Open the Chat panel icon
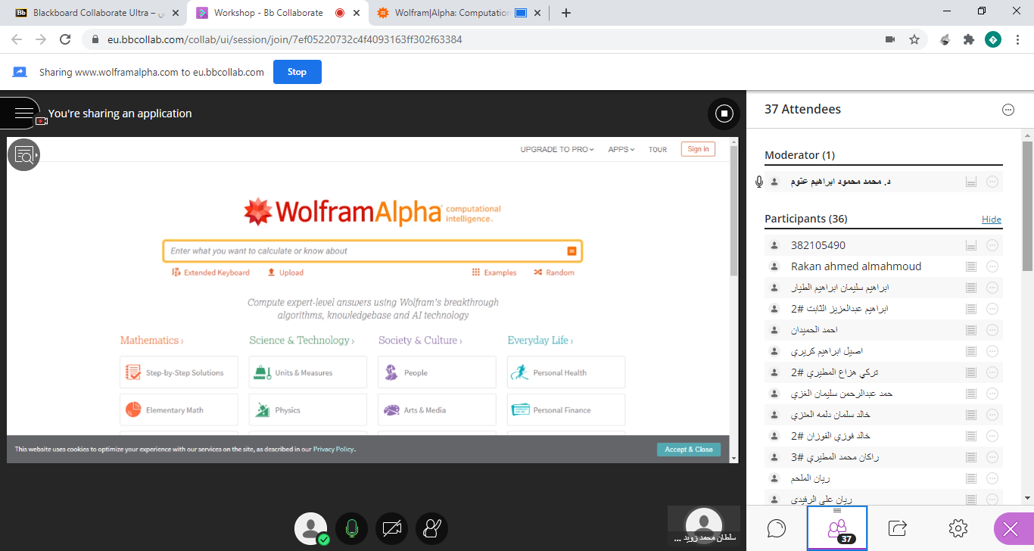Viewport: 1034px width, 551px height. 777,528
